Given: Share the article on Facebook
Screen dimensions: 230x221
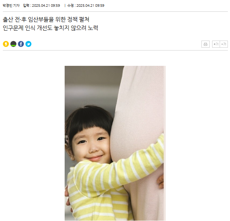Looking at the screenshot, I should point(21,44).
